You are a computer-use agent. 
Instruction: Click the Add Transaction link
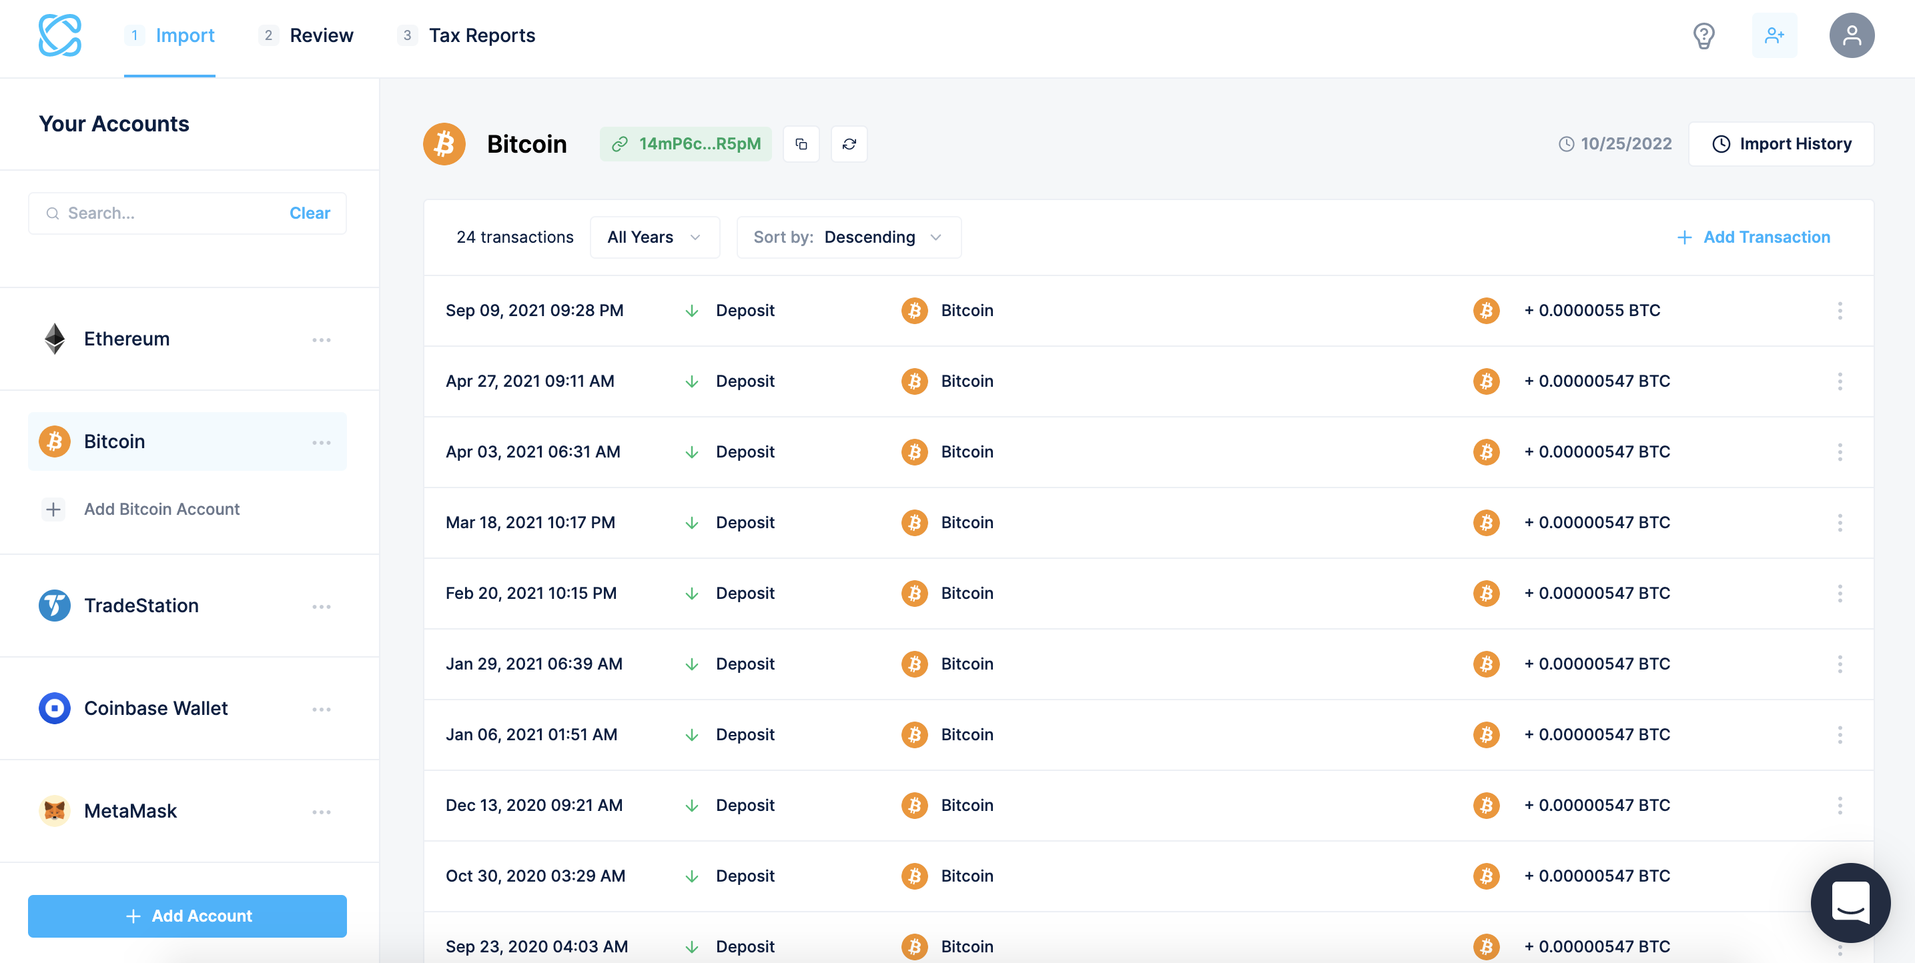(x=1754, y=237)
